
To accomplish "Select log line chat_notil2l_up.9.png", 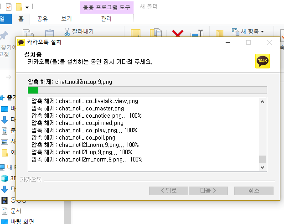I will coord(82,152).
